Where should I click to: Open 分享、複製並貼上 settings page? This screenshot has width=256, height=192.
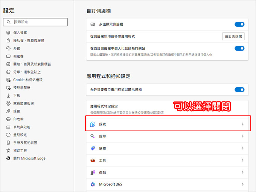click(27, 72)
